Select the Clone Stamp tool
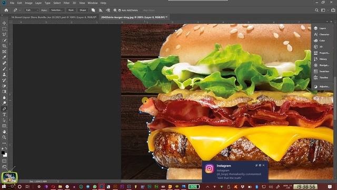This screenshot has width=337, height=190. coord(4,74)
